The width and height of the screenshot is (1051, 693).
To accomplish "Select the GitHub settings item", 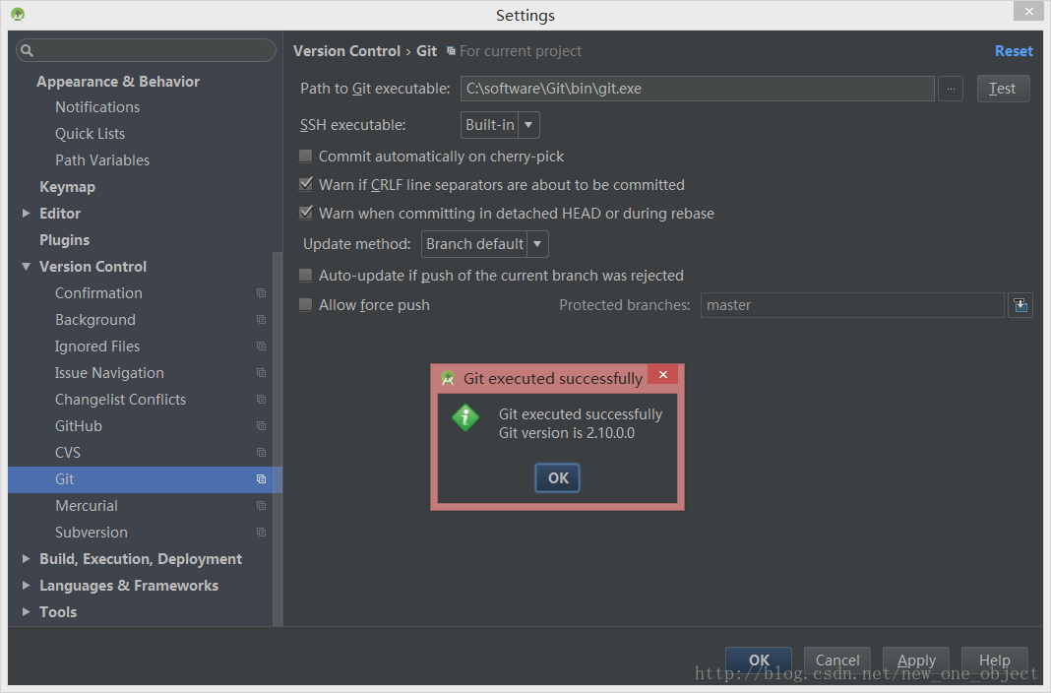I will tap(79, 426).
